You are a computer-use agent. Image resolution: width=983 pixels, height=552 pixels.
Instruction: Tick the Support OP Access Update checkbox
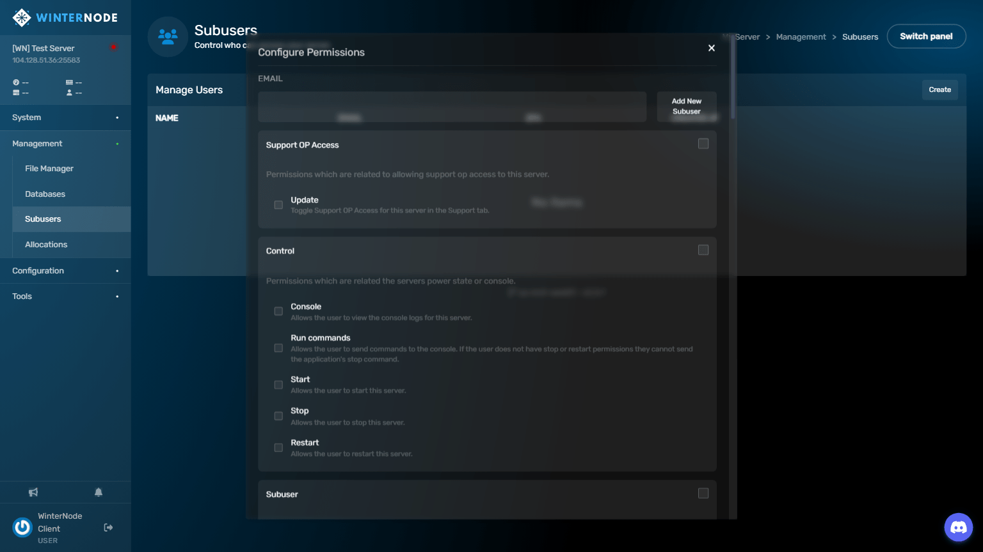coord(278,205)
